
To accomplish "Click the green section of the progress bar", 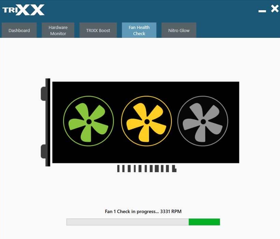I will 204,222.
